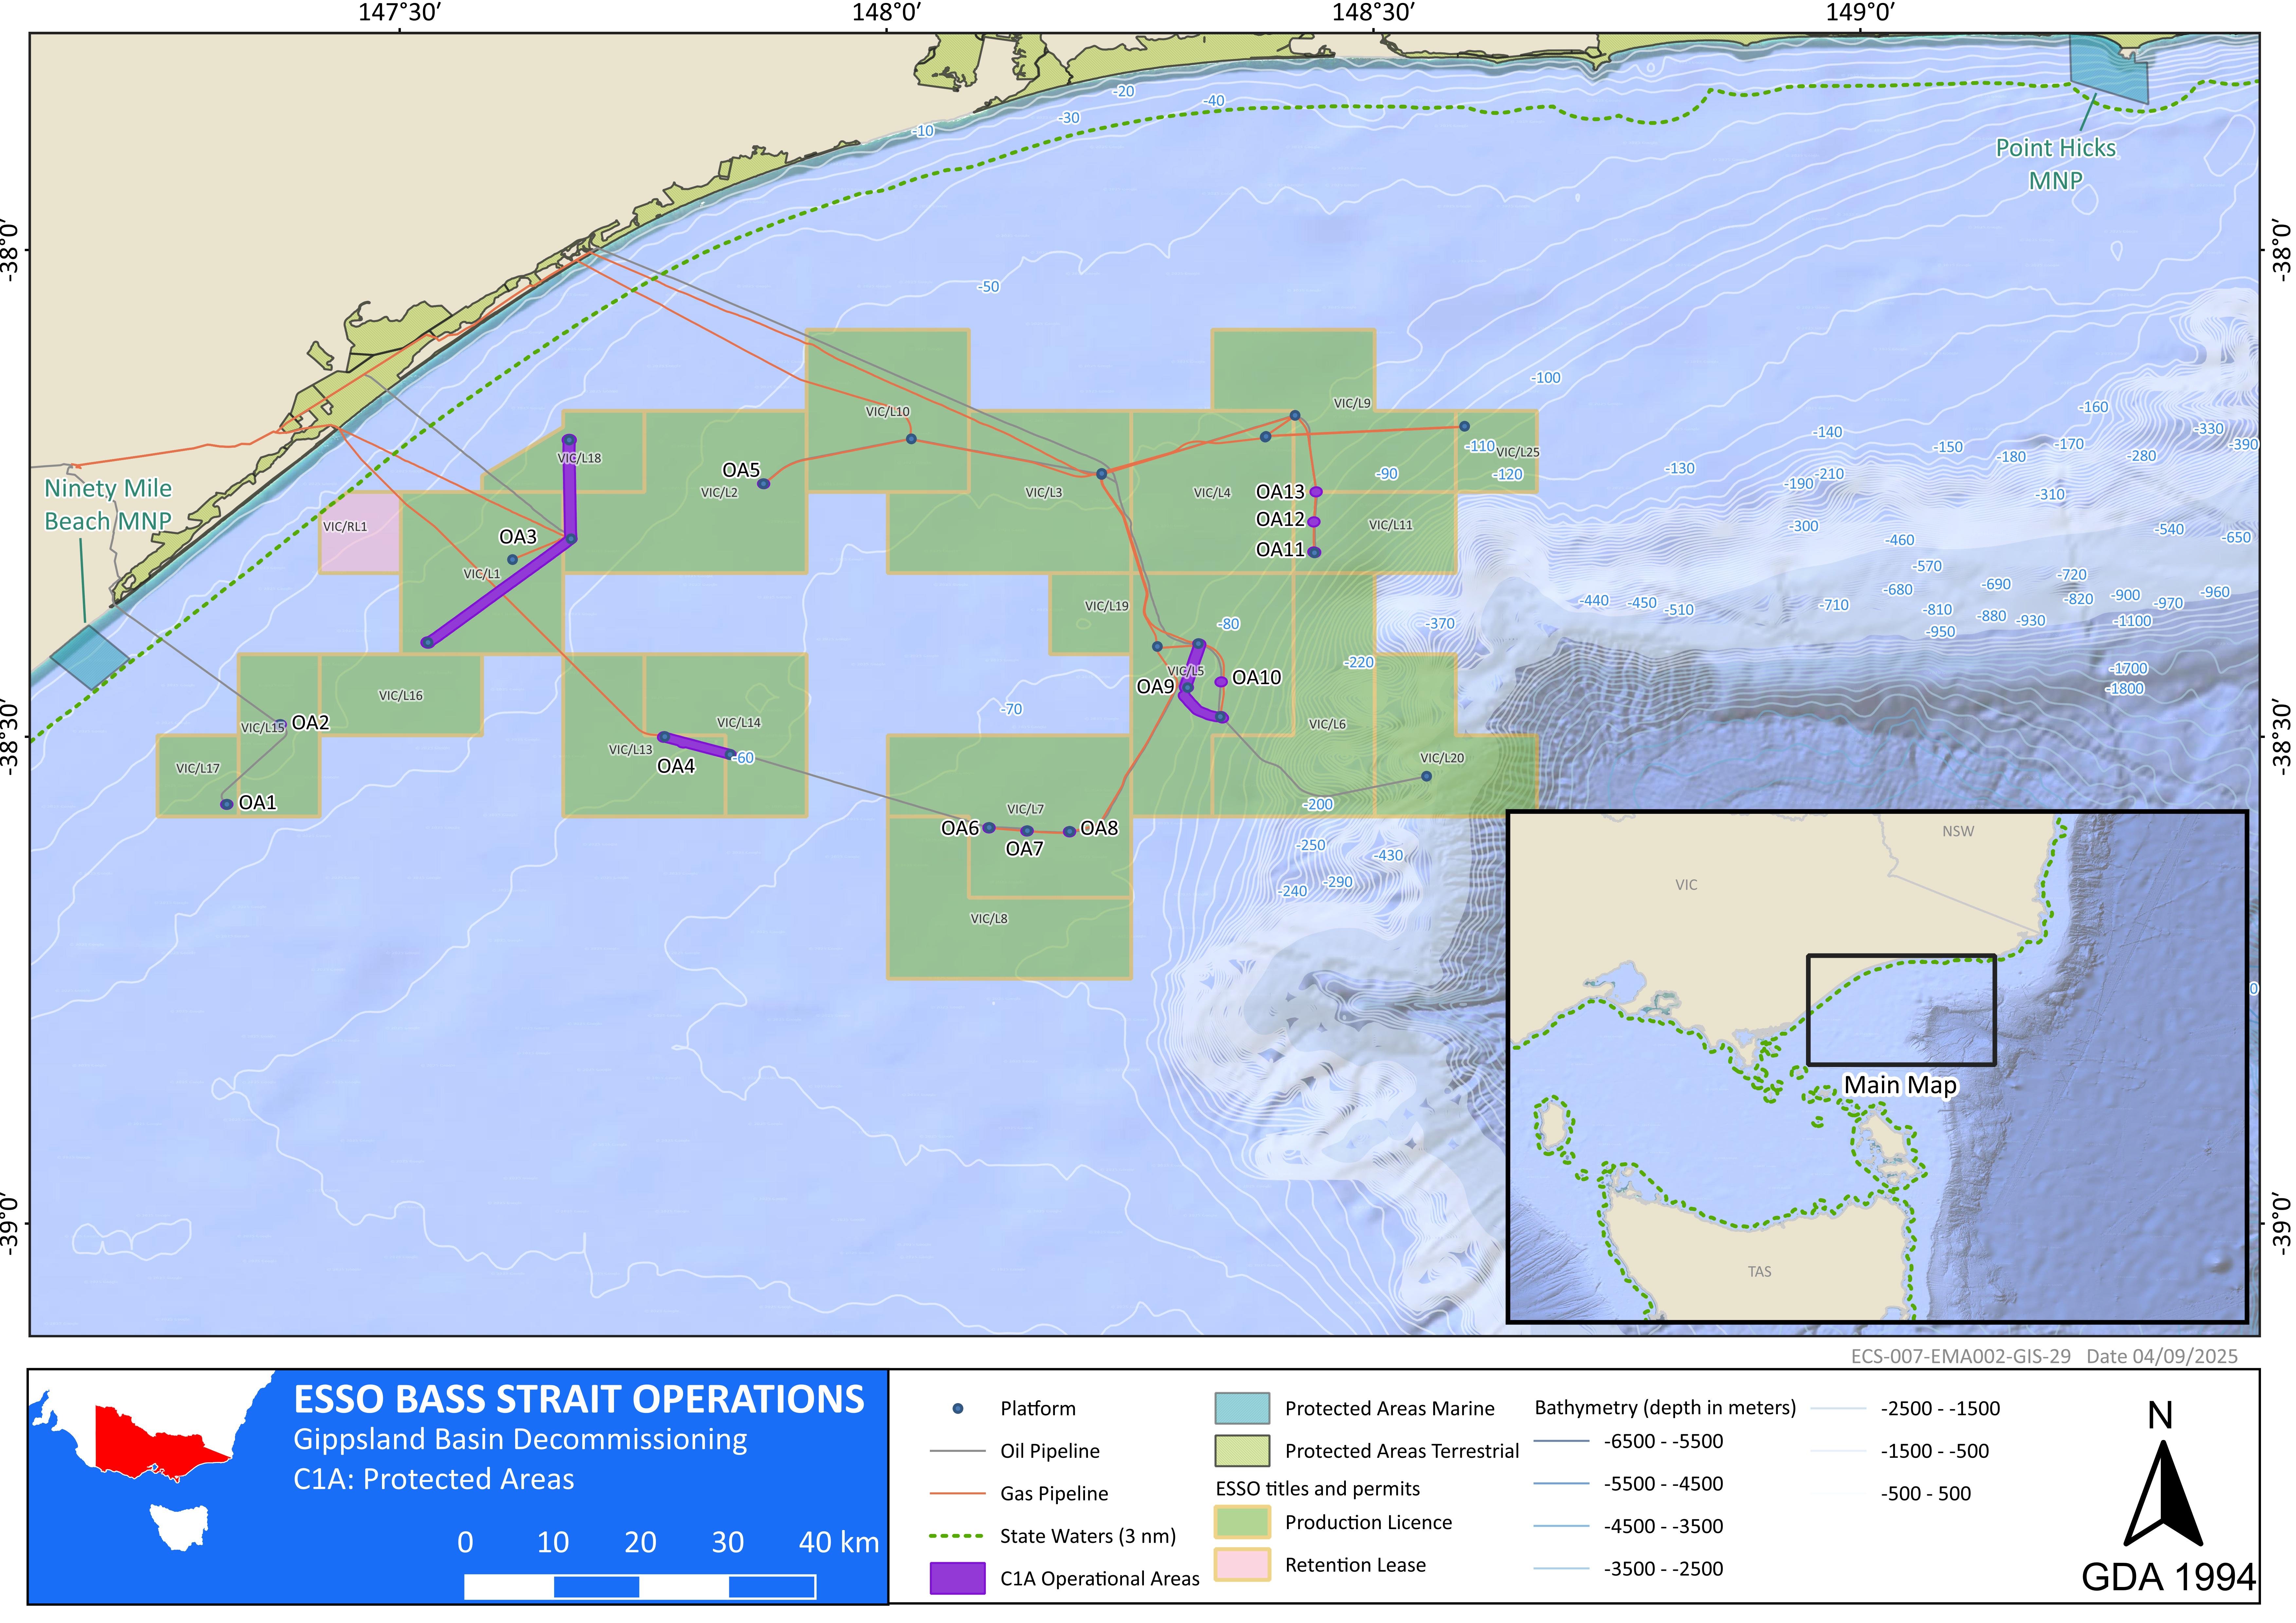Click the OA1 platform marker

point(227,804)
